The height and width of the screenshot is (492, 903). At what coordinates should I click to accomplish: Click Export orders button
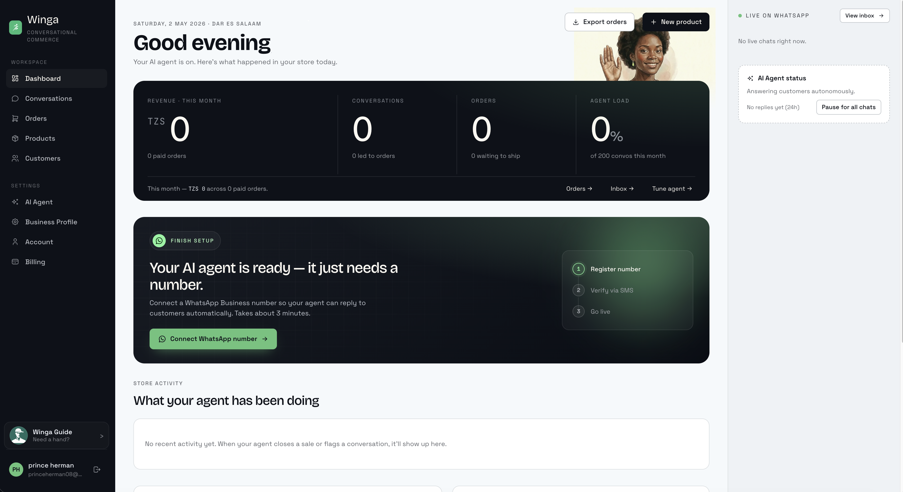tap(599, 22)
